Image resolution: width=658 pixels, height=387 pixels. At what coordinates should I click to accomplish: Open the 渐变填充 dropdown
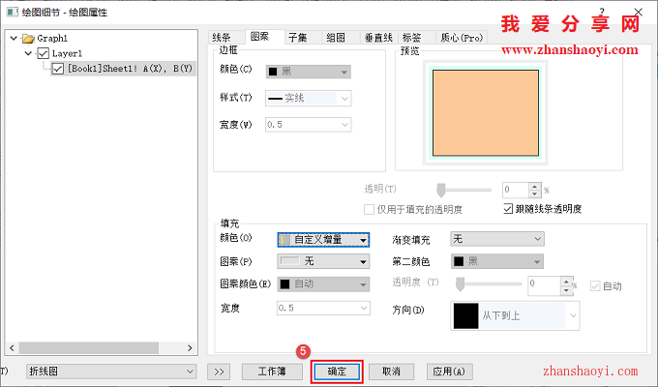pyautogui.click(x=497, y=239)
